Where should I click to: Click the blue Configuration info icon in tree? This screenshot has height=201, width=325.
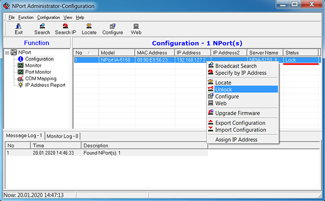point(20,59)
